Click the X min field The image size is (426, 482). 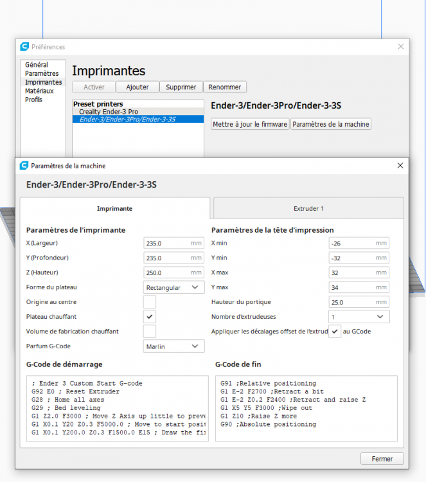pos(359,243)
